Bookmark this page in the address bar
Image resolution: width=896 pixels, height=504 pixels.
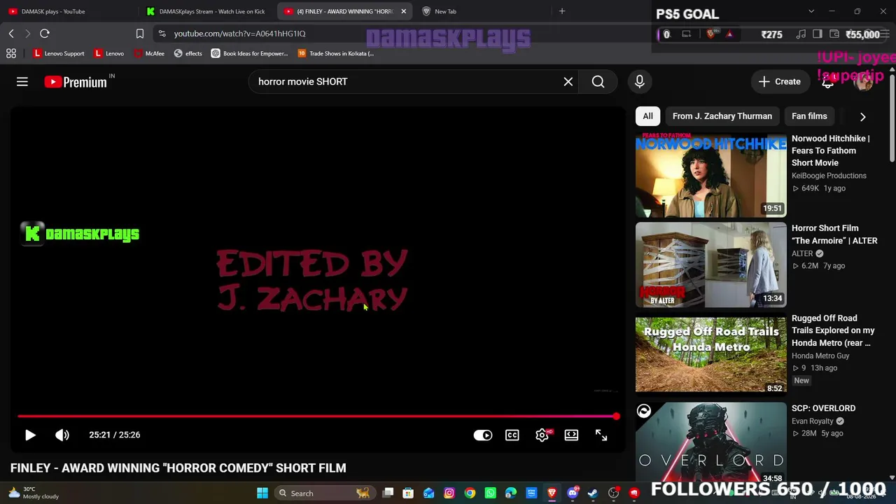tap(140, 34)
